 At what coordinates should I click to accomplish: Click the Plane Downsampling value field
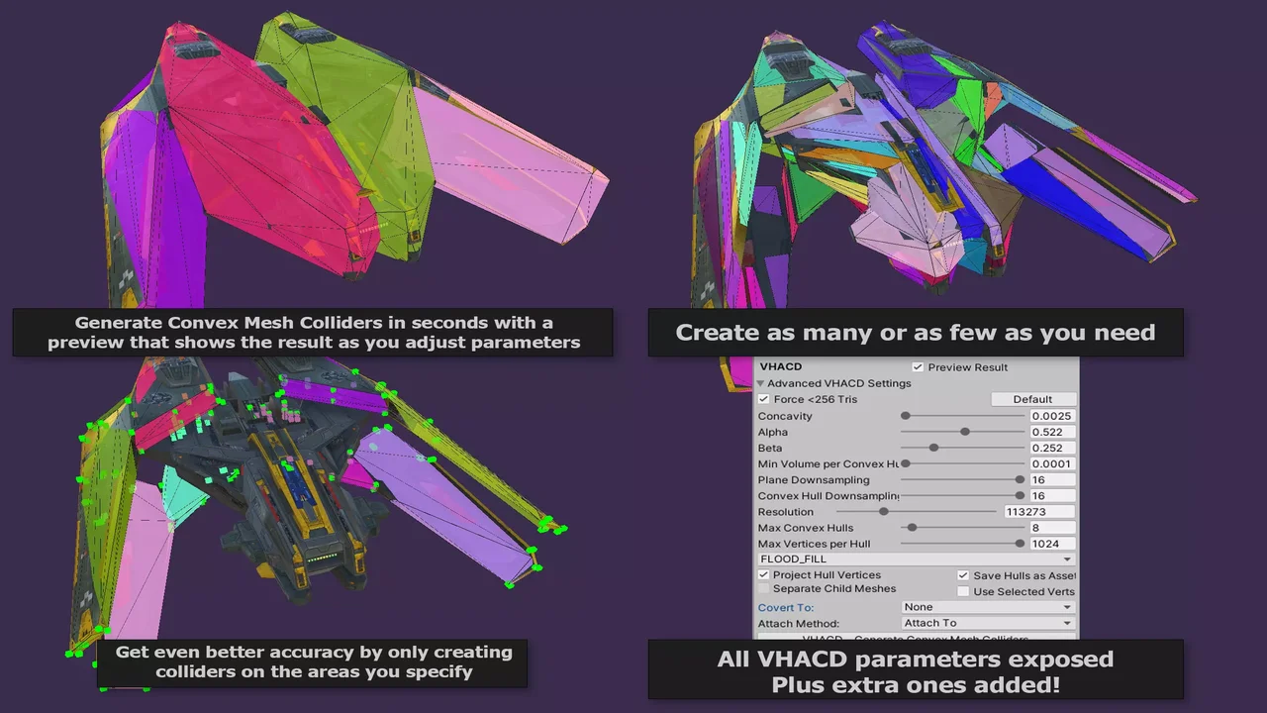(x=1051, y=480)
